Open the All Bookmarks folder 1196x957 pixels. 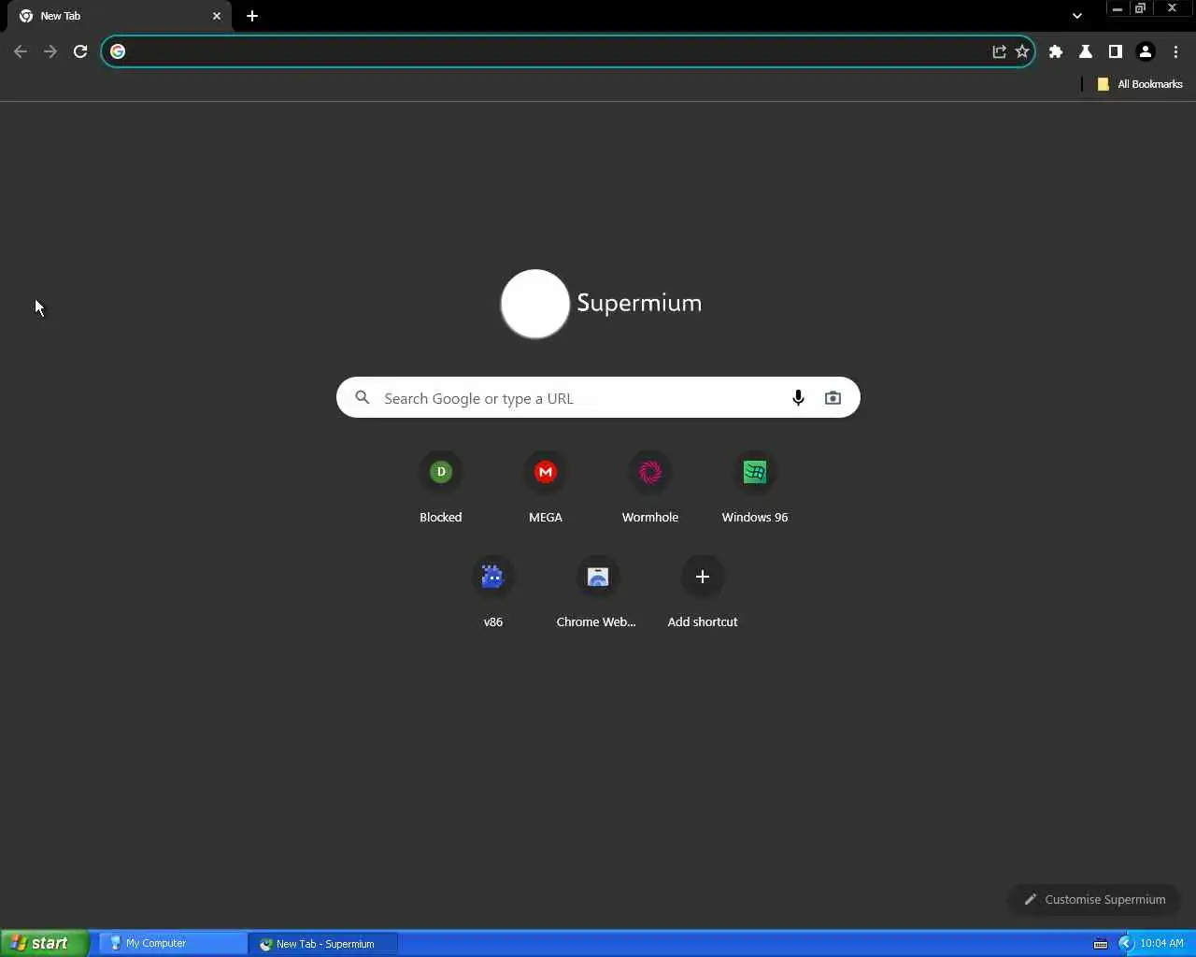coord(1139,84)
